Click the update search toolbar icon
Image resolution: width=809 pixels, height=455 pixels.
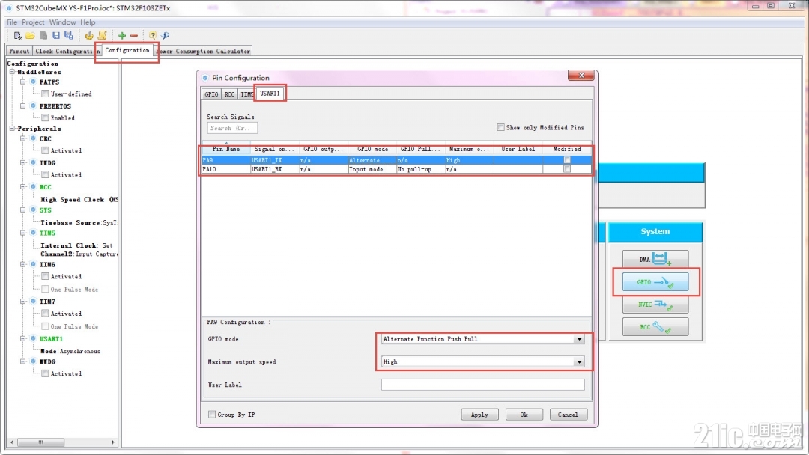pyautogui.click(x=165, y=36)
